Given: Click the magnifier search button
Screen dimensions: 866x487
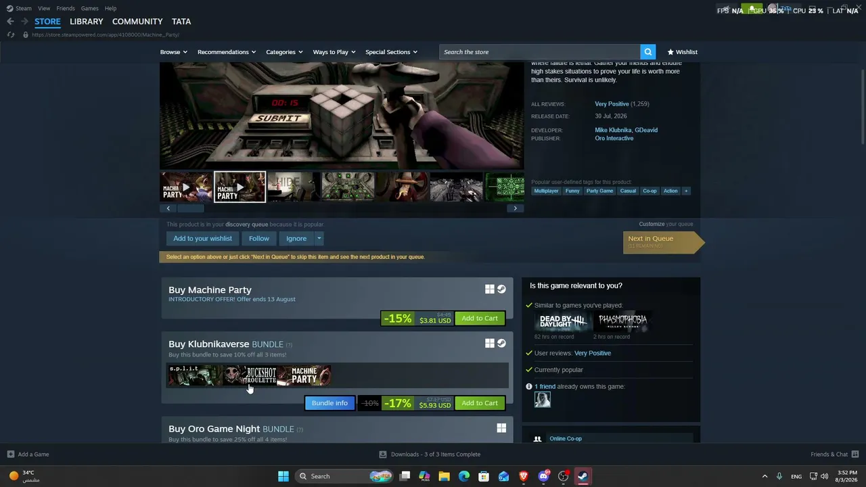Looking at the screenshot, I should pyautogui.click(x=648, y=52).
